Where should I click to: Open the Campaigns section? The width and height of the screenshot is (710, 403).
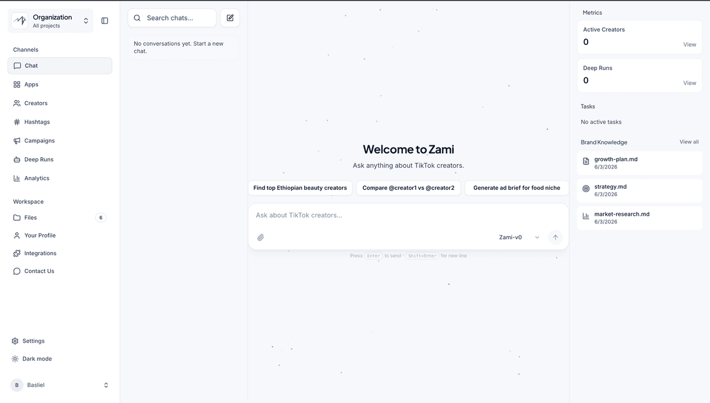coord(60,141)
